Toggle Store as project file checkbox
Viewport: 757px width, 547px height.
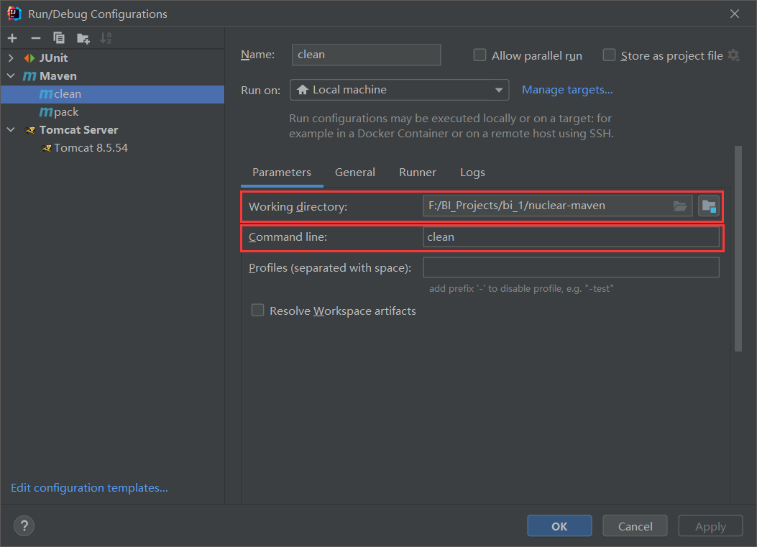tap(609, 55)
